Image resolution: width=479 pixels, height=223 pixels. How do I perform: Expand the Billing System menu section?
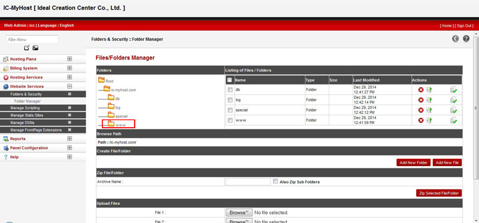(x=69, y=68)
